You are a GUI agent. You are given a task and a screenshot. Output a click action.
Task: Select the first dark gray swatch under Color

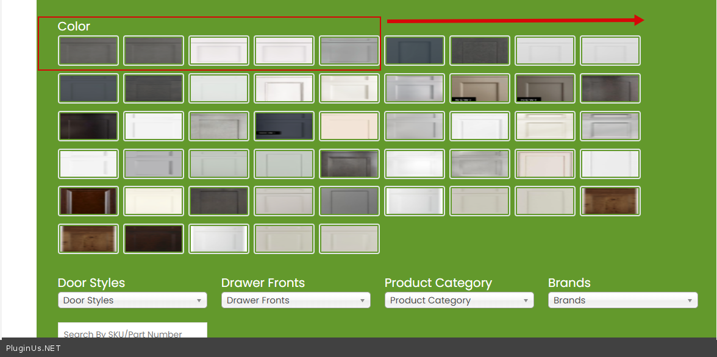(x=88, y=51)
